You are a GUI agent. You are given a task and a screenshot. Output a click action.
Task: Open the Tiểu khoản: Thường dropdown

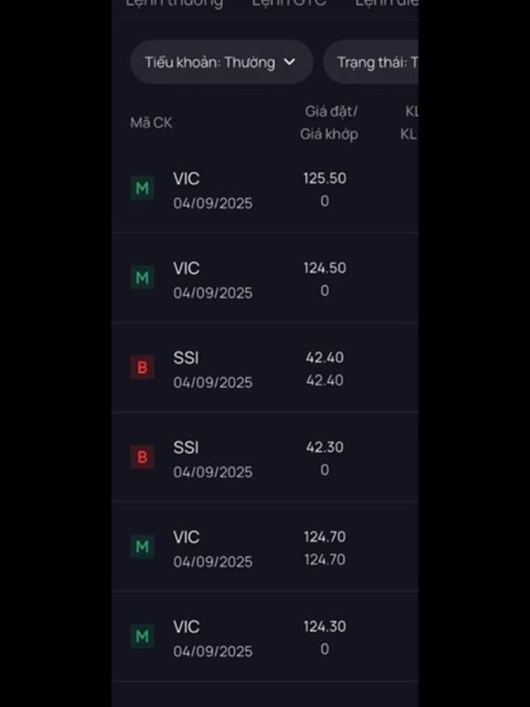(x=222, y=62)
